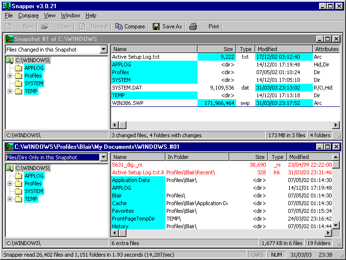Click '19 folders' status pane
This screenshot has width=346, height=260.
point(319,243)
